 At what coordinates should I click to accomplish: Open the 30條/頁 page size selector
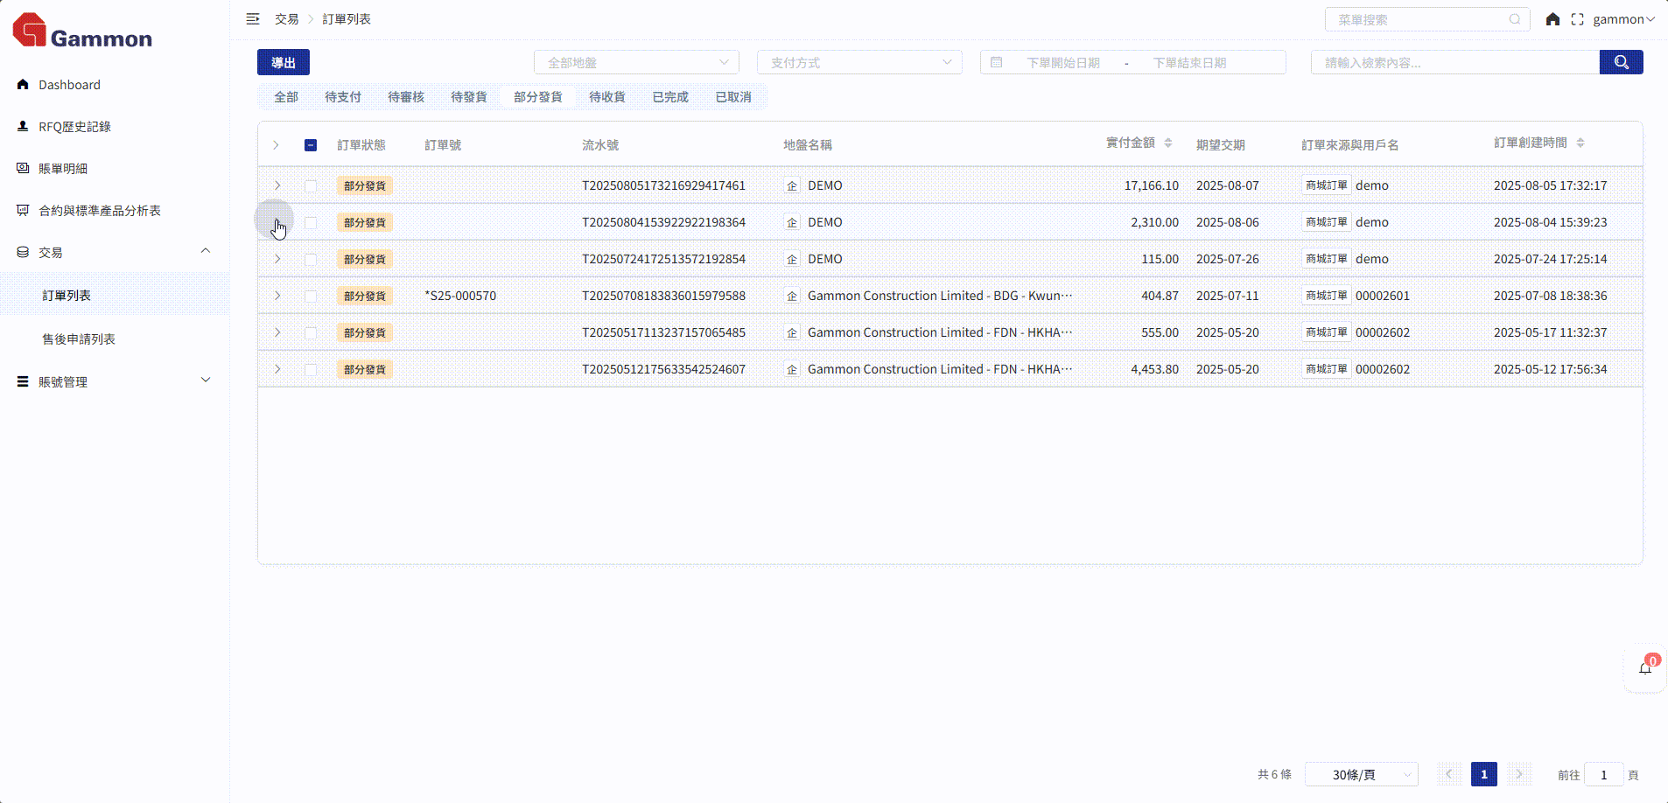(1361, 774)
